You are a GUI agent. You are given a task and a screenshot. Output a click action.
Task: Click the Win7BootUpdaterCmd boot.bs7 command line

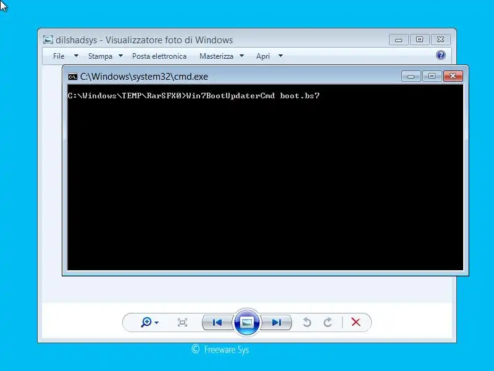253,96
